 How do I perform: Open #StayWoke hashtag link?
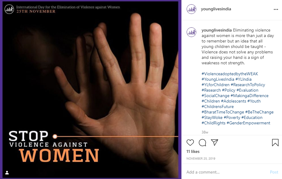pos(212,118)
